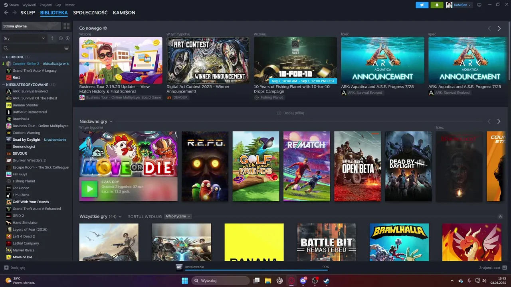This screenshot has height=287, width=511.
Task: Open OBS Studio from taskbar
Action: (x=315, y=281)
